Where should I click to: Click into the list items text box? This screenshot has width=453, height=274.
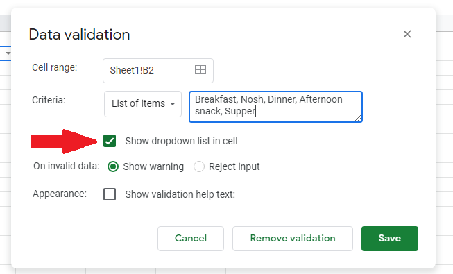point(275,107)
